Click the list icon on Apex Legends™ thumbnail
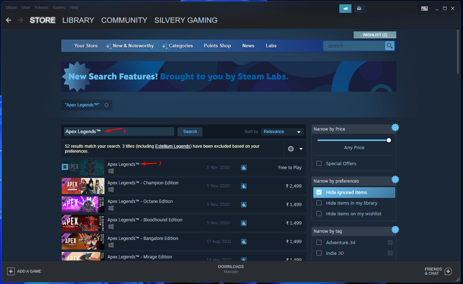 click(x=65, y=167)
